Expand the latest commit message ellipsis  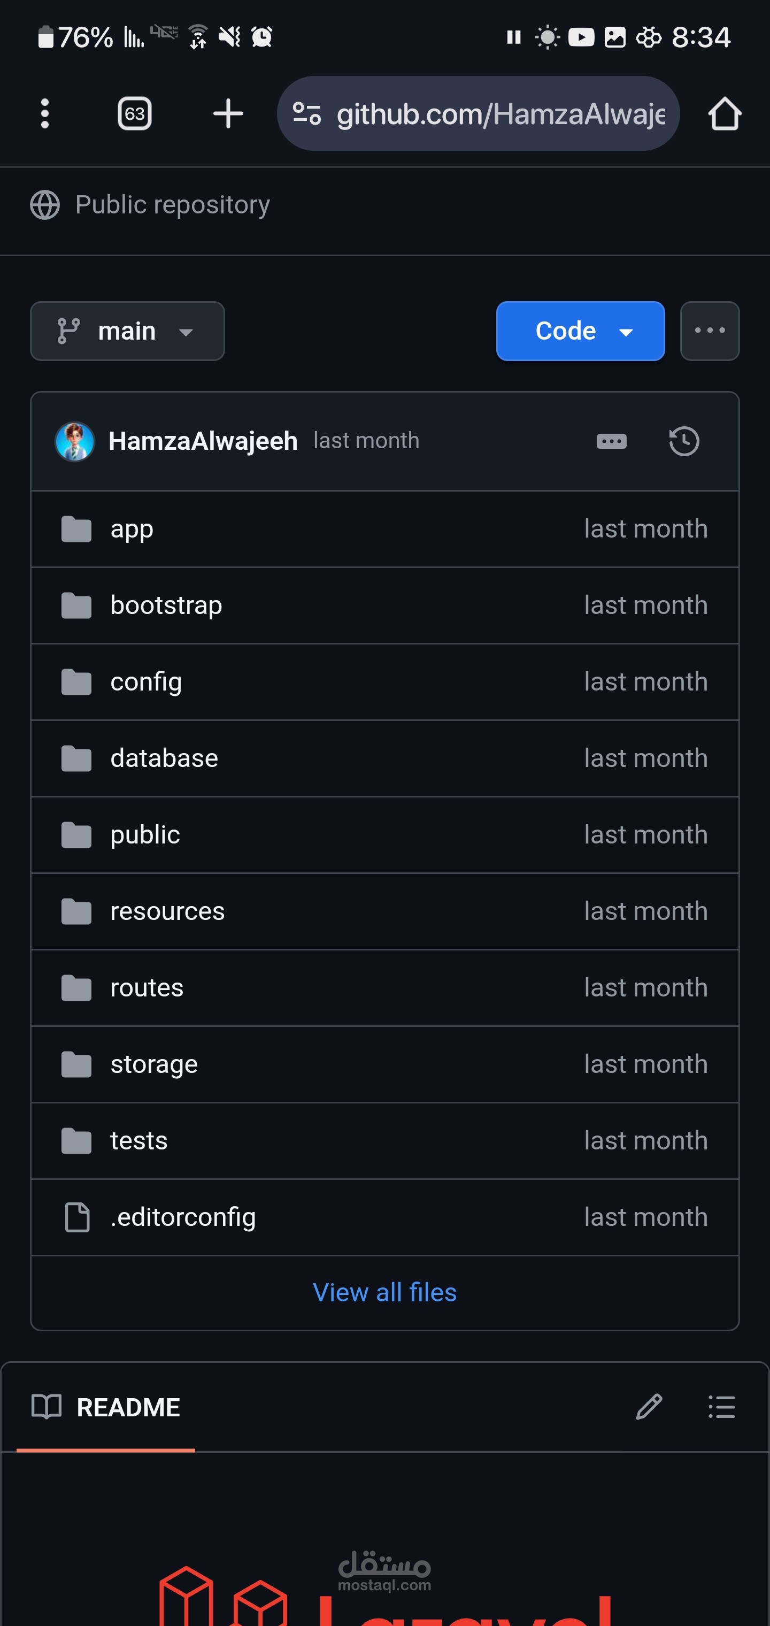(611, 441)
